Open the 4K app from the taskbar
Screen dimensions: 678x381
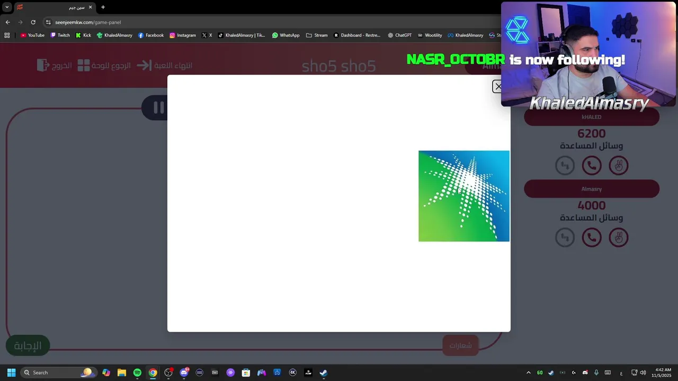pos(292,373)
